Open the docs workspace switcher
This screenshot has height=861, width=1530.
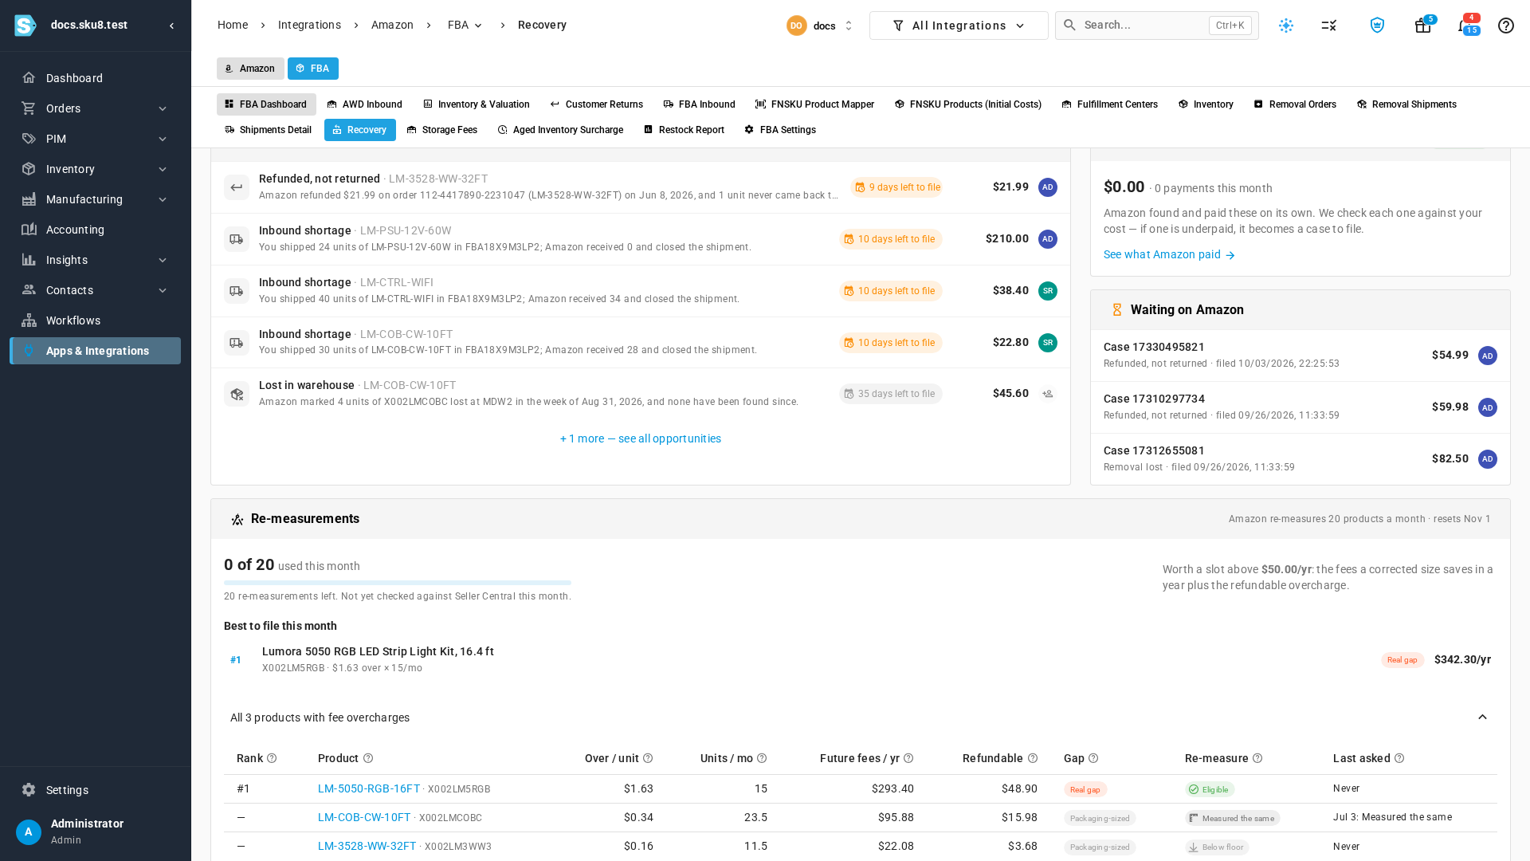820,26
